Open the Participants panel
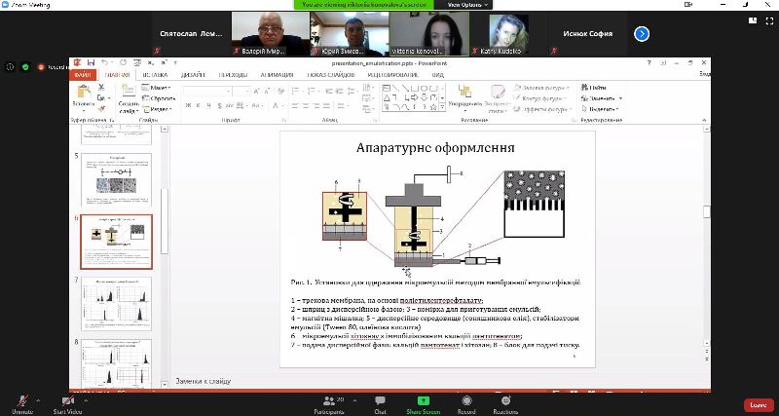 (x=330, y=400)
